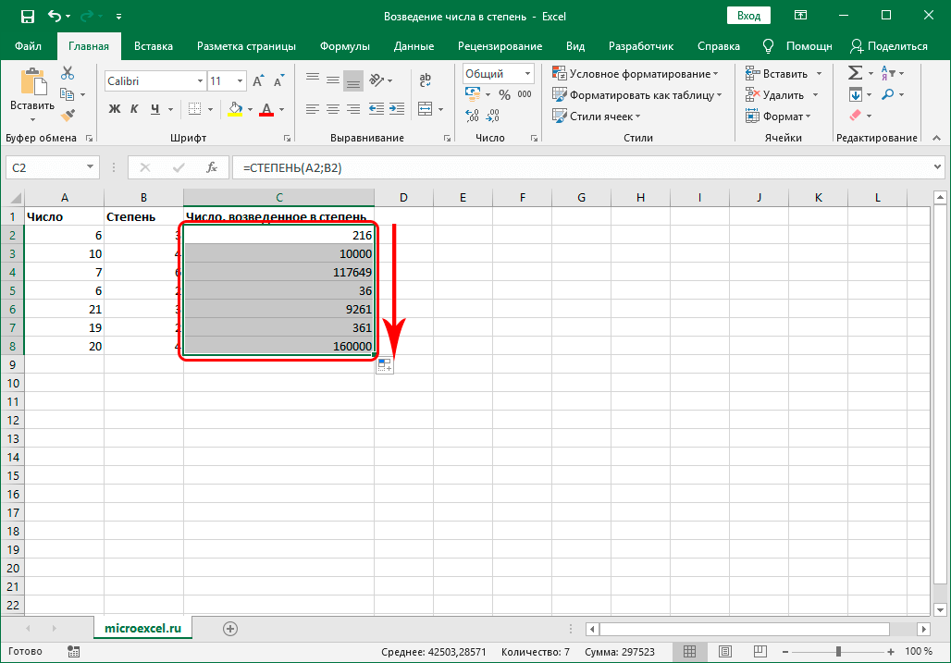The width and height of the screenshot is (951, 663).
Task: Apply percent style to the selection
Action: coord(504,94)
